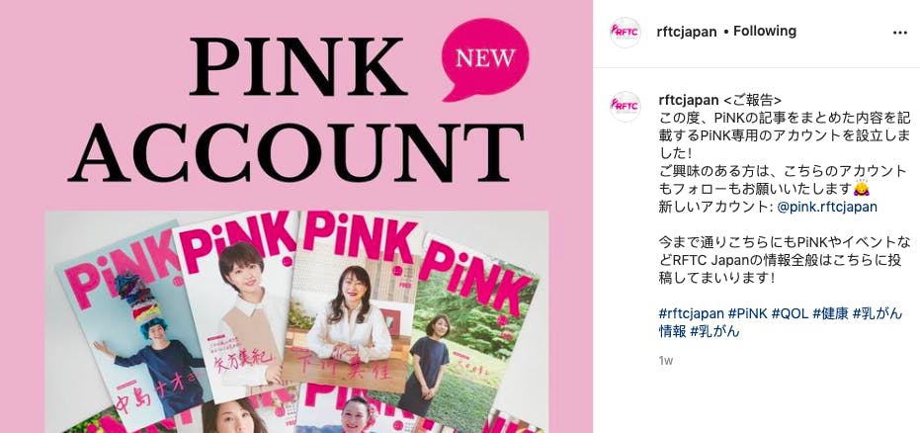Screen dimensions: 920x433
Task: Toggle the Following status button
Action: (765, 31)
